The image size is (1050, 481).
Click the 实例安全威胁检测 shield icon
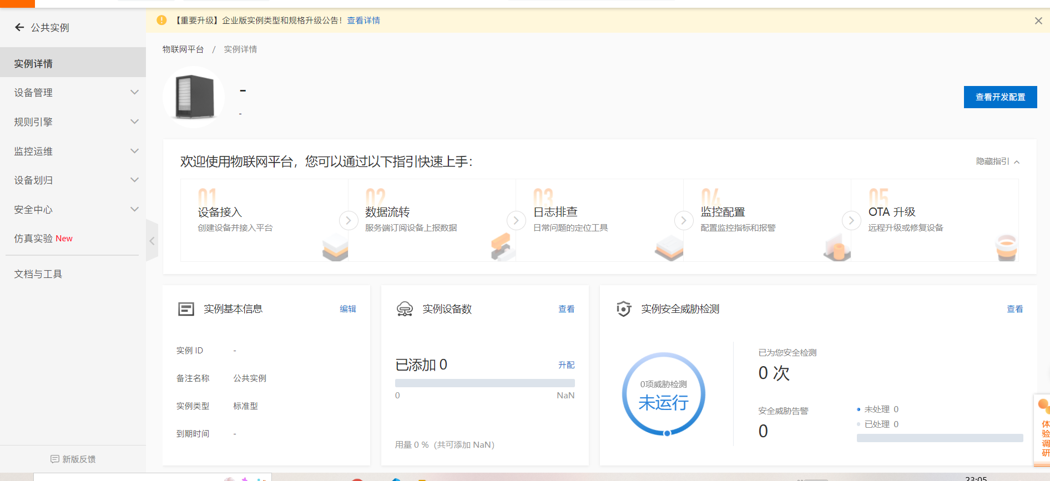click(624, 309)
